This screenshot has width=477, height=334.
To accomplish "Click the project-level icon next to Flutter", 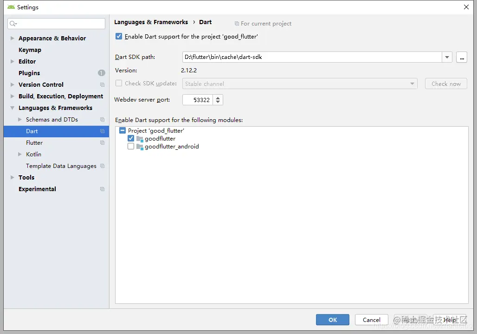I will point(102,143).
